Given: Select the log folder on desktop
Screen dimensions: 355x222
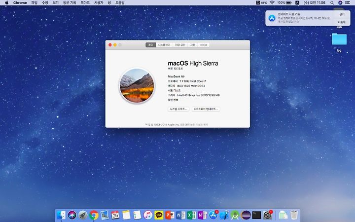Looking at the screenshot, I should (339, 39).
